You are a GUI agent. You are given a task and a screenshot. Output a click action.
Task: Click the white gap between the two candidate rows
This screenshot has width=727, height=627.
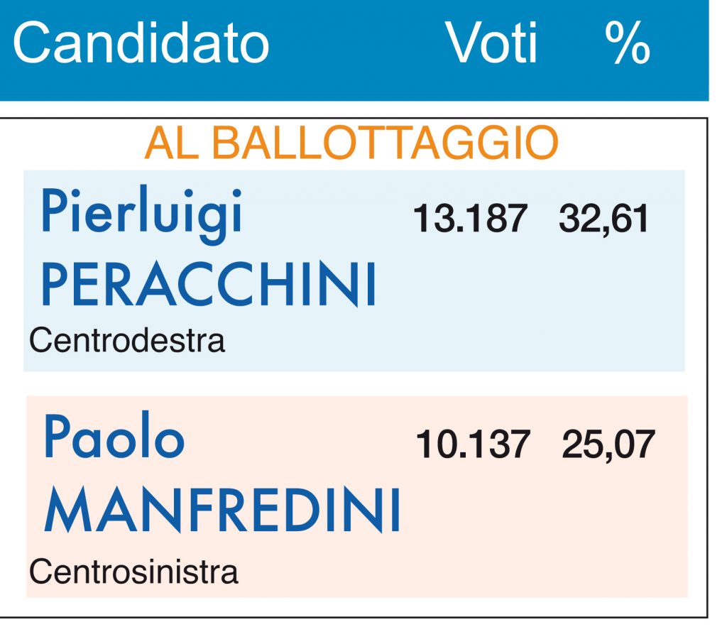[355, 383]
